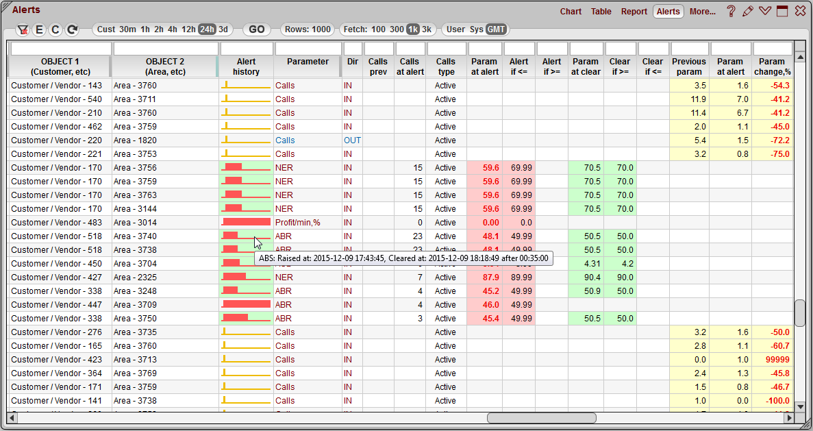Open the More... menu
813x431 pixels.
[x=702, y=12]
